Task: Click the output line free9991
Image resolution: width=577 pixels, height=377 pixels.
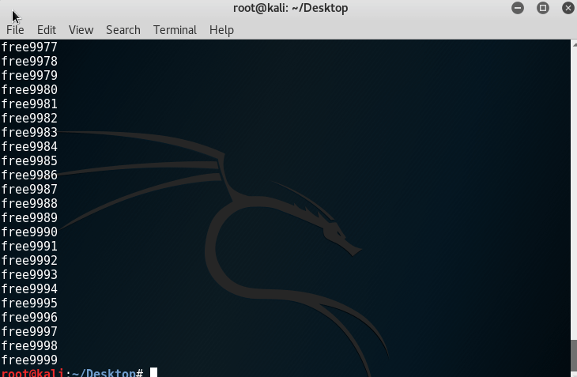Action: tap(29, 246)
